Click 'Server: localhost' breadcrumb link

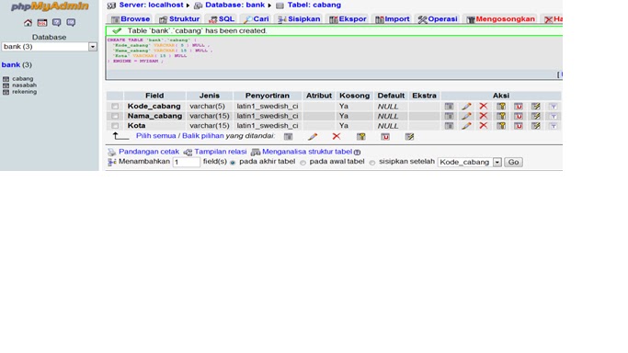tap(151, 5)
